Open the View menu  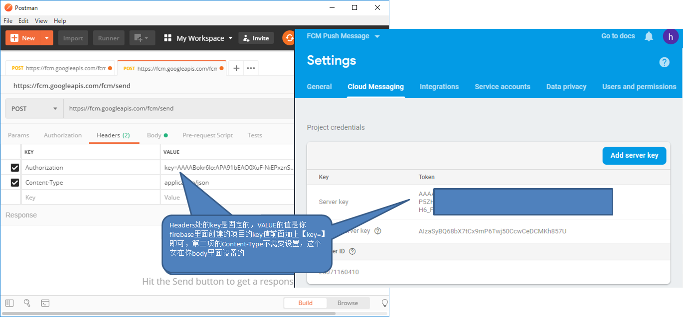click(x=41, y=21)
